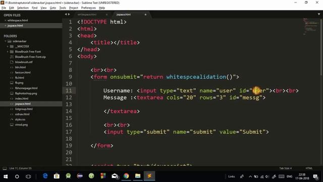Switch to the jsspace.html tab
The width and height of the screenshot is (323, 182).
pos(123,15)
